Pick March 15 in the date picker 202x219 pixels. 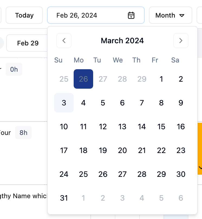pyautogui.click(x=161, y=127)
